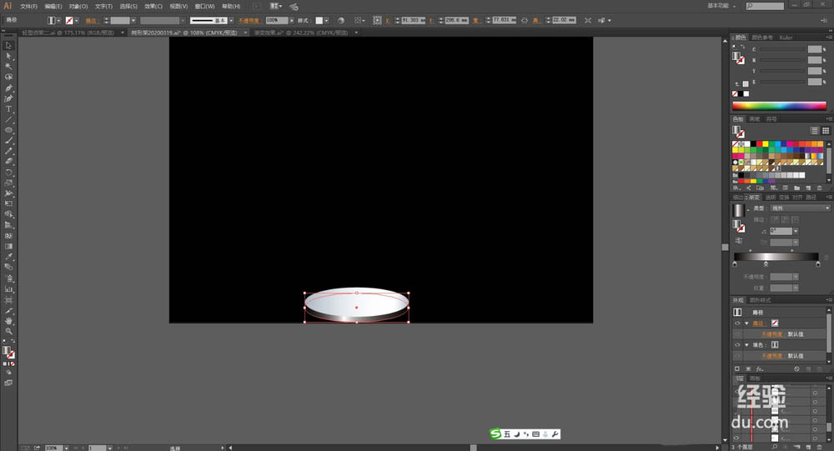
Task: Click swatches panel thumbnail grid view icon
Action: (826, 130)
